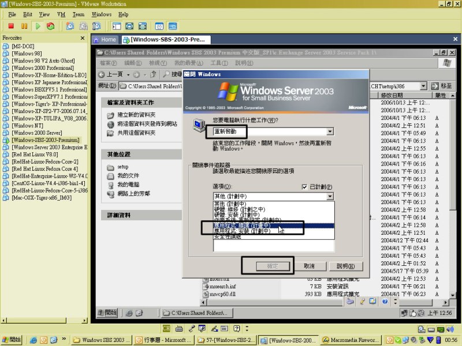This screenshot has width=462, height=346.
Task: Open 我的文件 in other places
Action: 128,176
